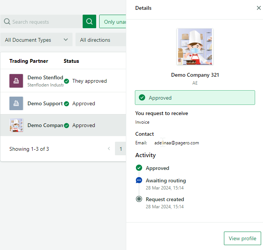This screenshot has width=263, height=250.
Task: Click You request to receive heading
Action: 162,113
